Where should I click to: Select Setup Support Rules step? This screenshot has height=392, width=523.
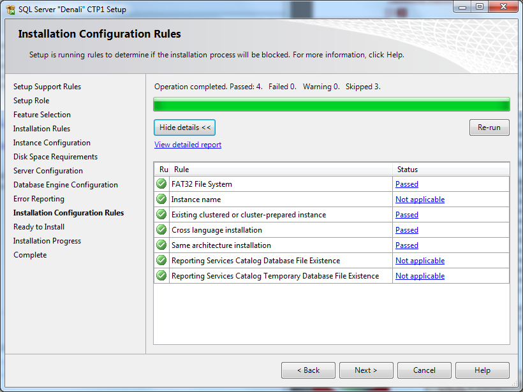[x=47, y=87]
